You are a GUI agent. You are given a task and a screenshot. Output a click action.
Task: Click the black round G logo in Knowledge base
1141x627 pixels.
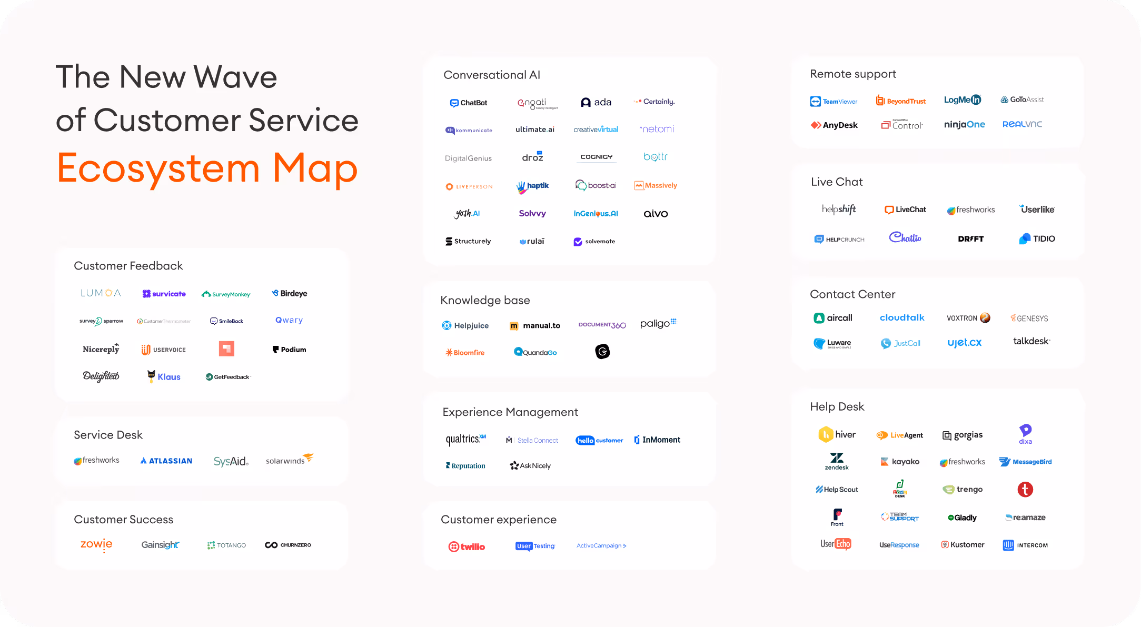coord(602,351)
